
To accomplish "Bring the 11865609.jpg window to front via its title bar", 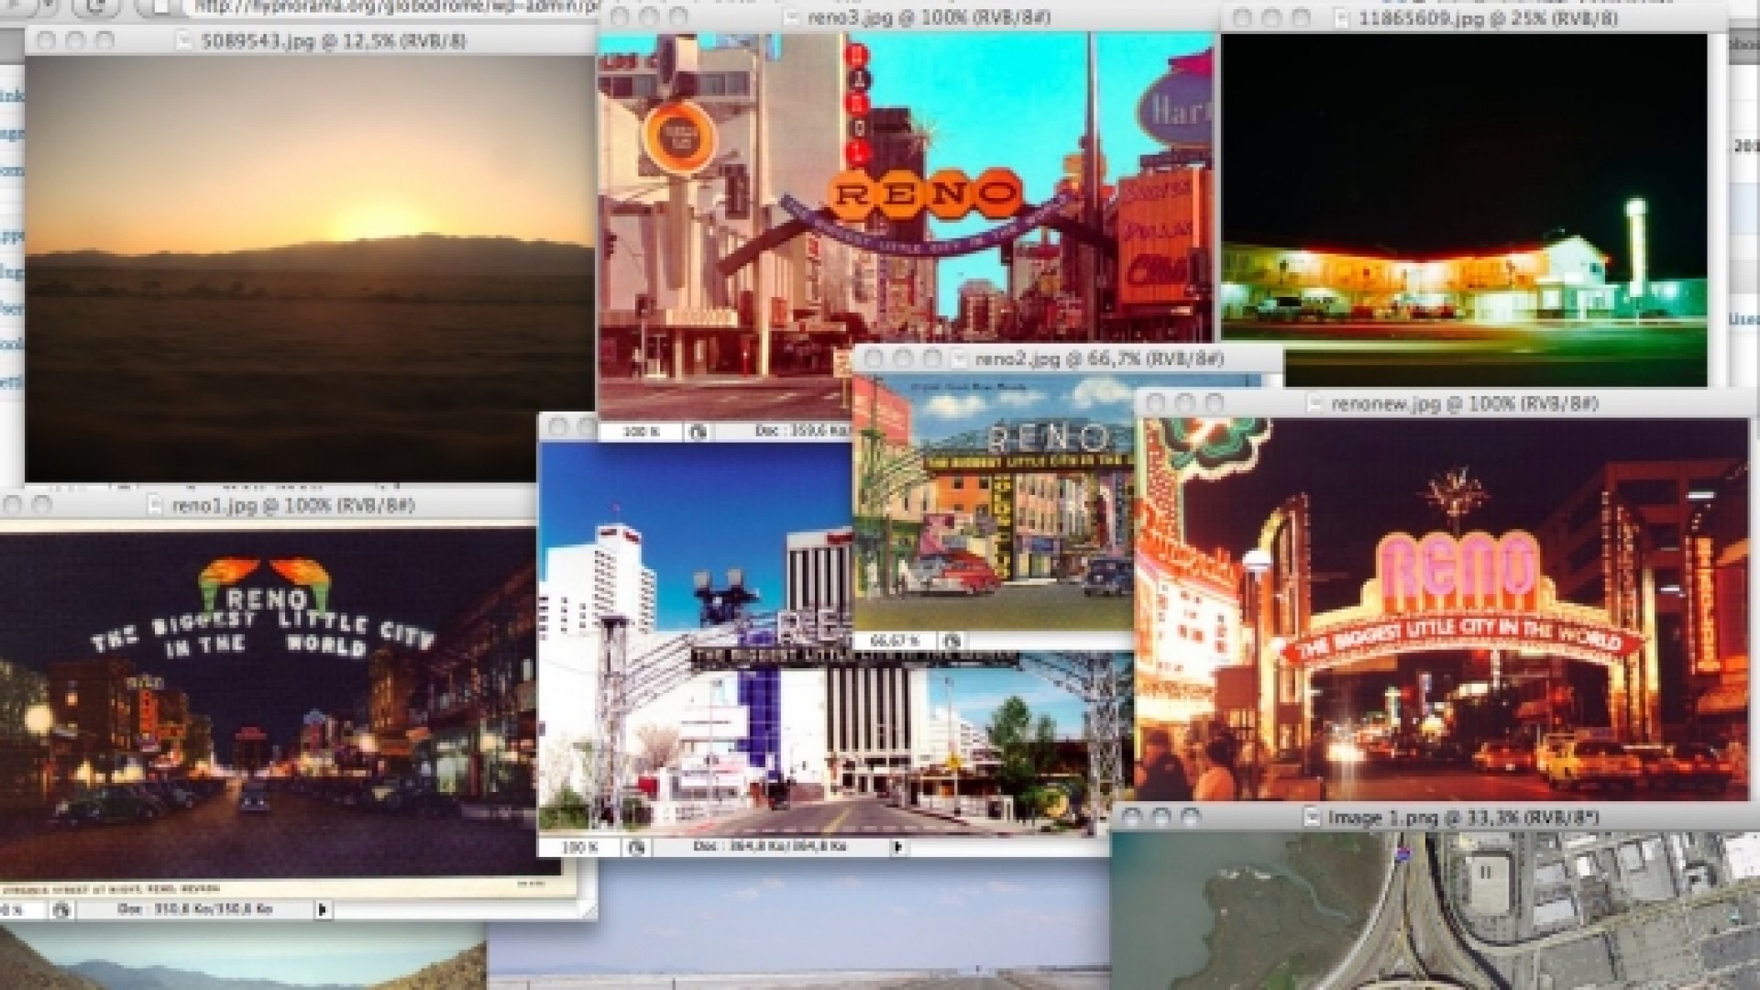I will [x=1467, y=16].
